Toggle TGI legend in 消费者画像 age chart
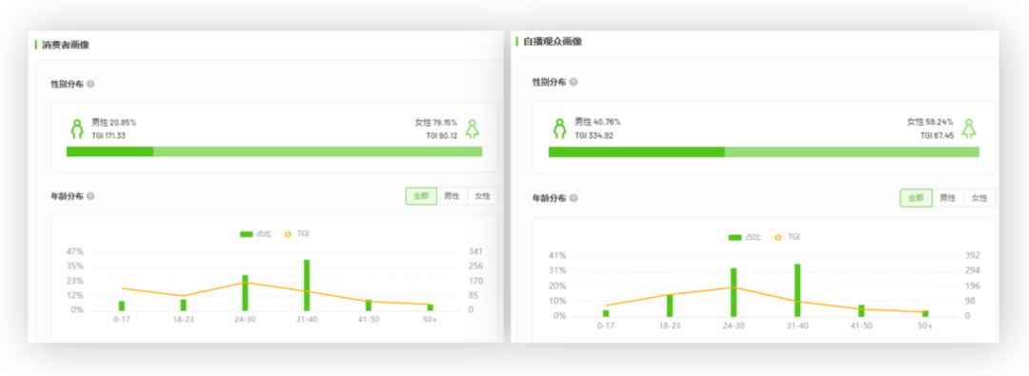Viewport: 1029px width, 376px height. tap(296, 233)
